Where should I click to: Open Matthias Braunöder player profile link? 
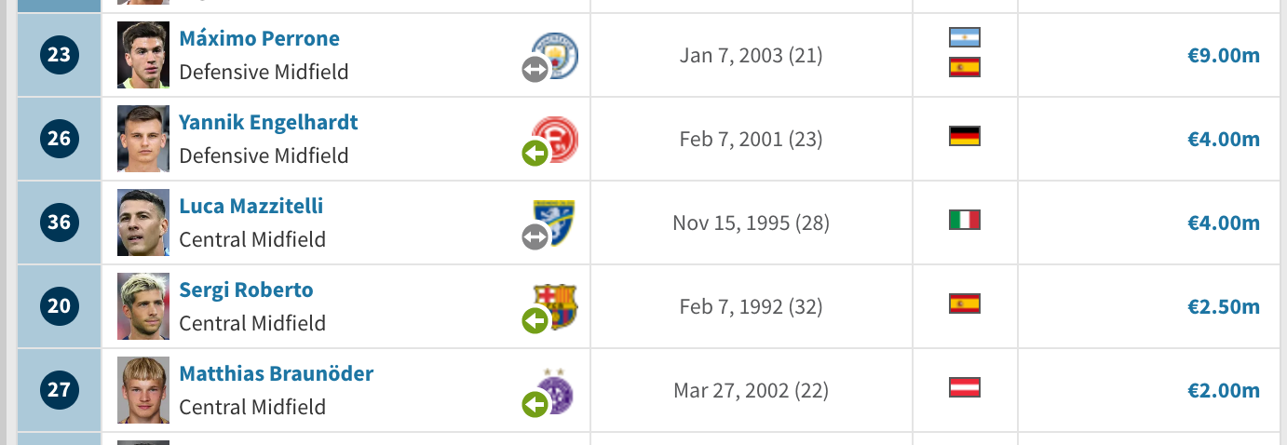277,373
